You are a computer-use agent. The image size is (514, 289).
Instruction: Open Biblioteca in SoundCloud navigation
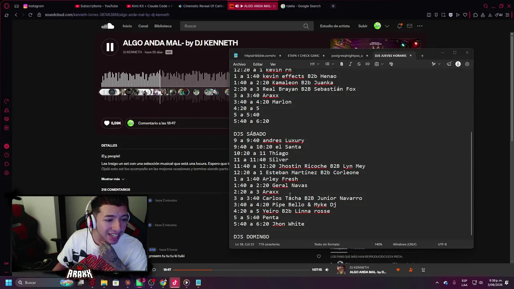click(163, 26)
